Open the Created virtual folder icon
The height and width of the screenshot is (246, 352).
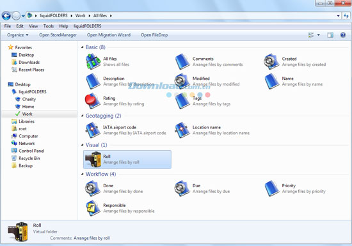tap(271, 61)
